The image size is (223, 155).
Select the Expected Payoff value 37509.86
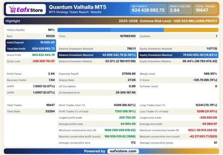click(129, 74)
